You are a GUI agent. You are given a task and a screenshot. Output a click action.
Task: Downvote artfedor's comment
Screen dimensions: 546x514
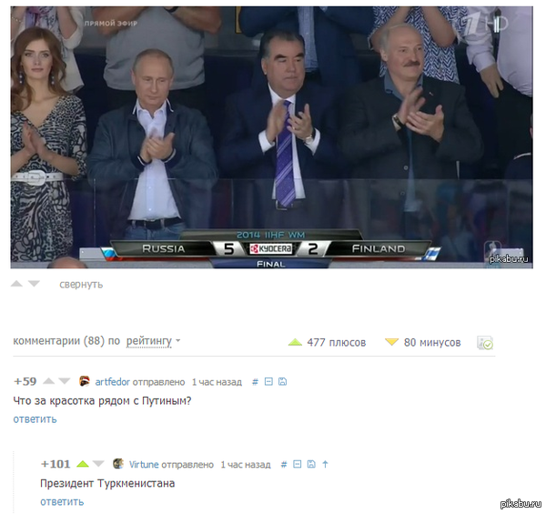(x=65, y=381)
